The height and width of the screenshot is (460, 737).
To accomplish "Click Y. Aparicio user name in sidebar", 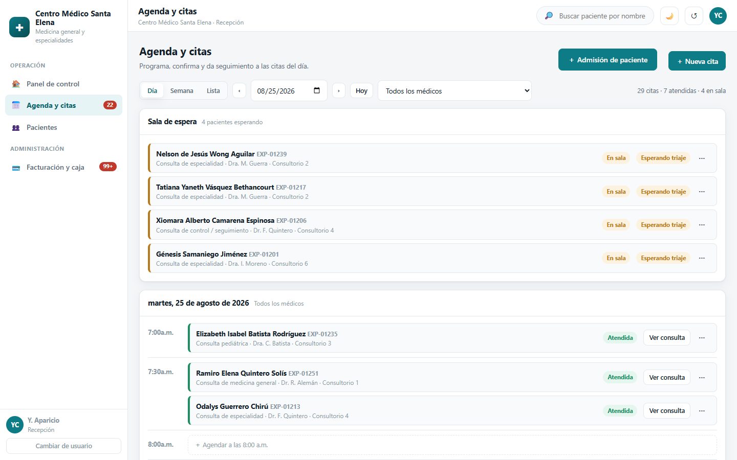I will point(44,420).
